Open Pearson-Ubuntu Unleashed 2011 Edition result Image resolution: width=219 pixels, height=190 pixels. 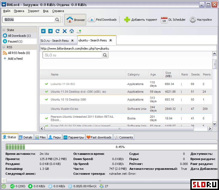point(82,118)
